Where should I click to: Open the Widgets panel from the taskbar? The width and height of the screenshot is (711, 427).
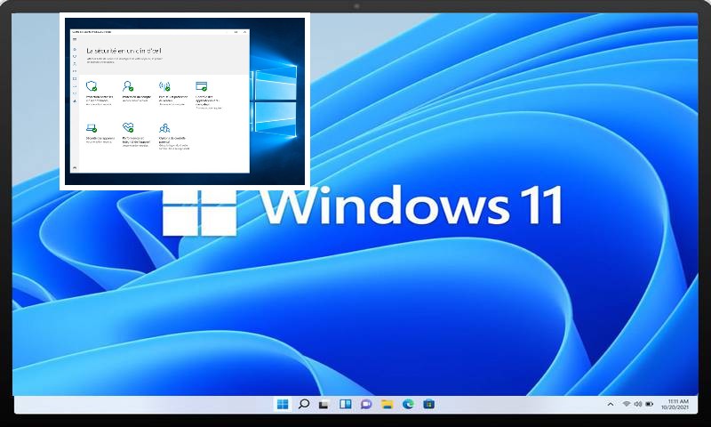point(345,404)
